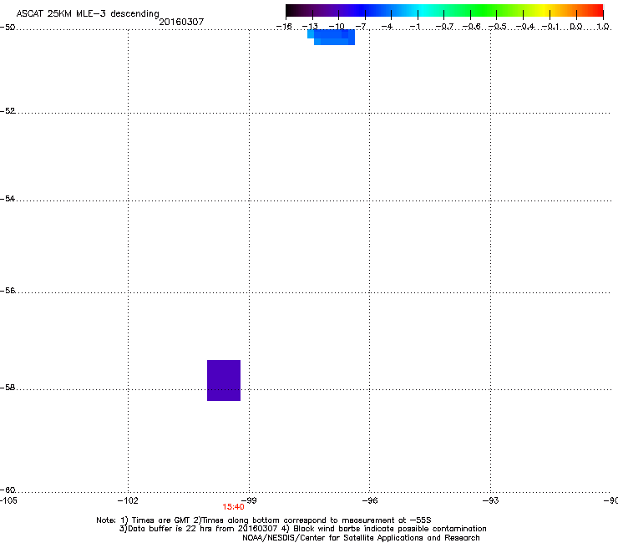This screenshot has width=618, height=543.
Task: Click the 1.0 color scale label
Action: point(603,27)
